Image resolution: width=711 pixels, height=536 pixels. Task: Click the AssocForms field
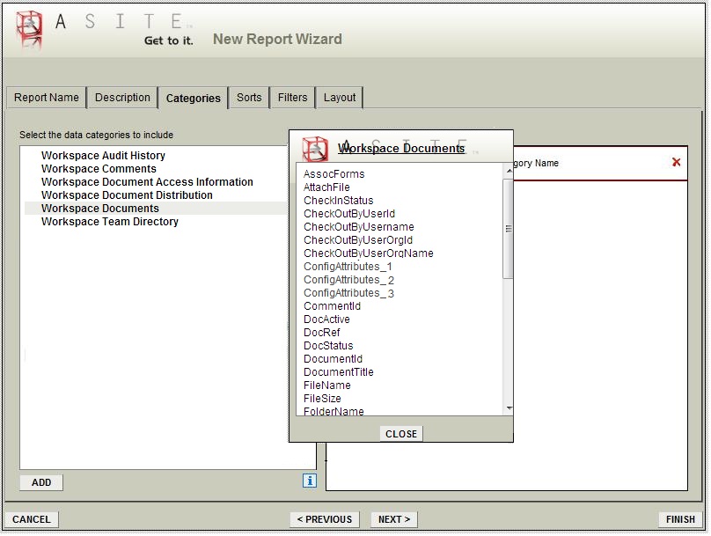click(x=334, y=174)
